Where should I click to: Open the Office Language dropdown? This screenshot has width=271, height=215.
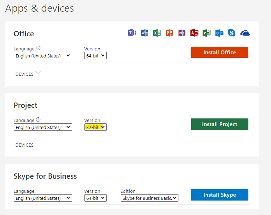point(43,56)
